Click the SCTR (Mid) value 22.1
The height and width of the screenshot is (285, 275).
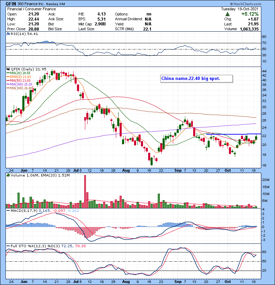coord(147,29)
